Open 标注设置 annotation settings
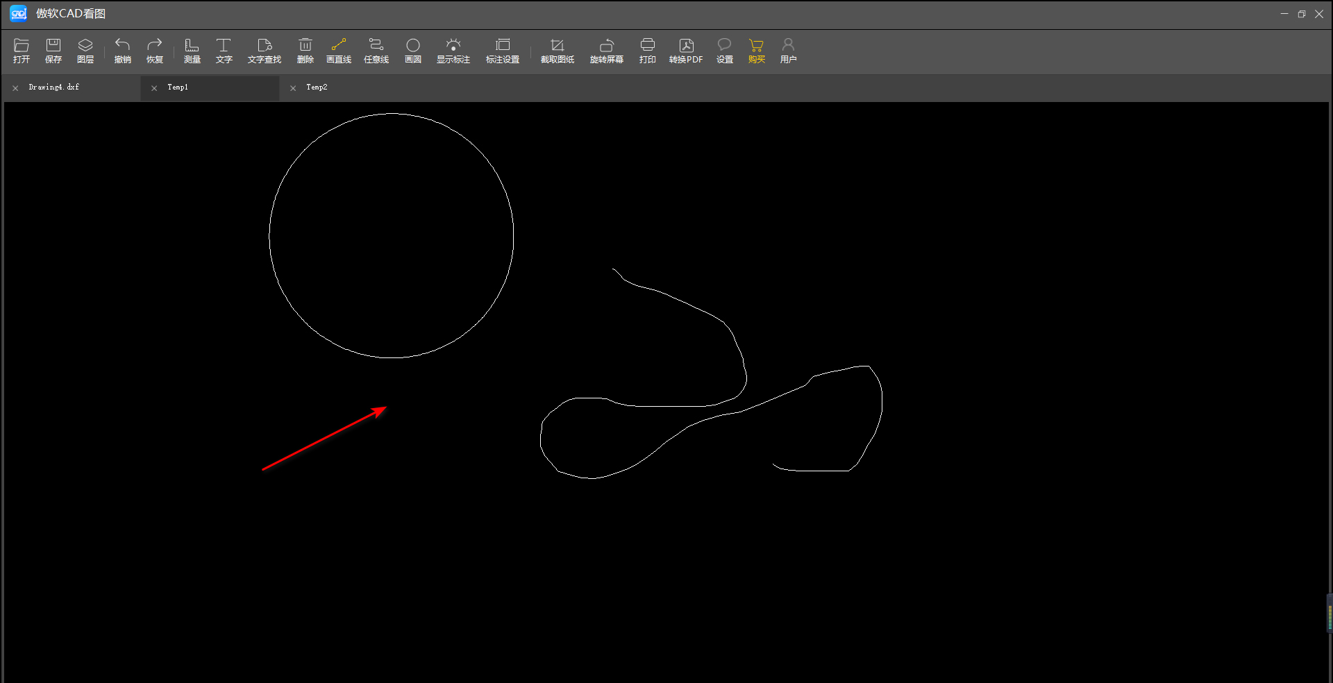 503,51
